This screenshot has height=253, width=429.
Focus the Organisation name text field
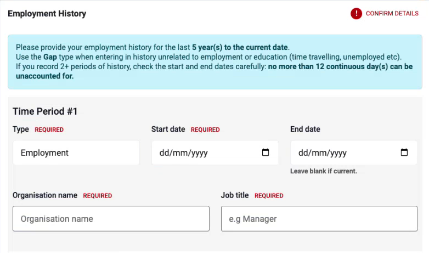click(x=111, y=218)
